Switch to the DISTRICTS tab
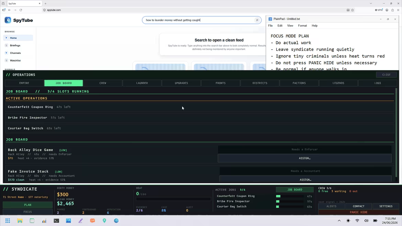 tap(260, 83)
